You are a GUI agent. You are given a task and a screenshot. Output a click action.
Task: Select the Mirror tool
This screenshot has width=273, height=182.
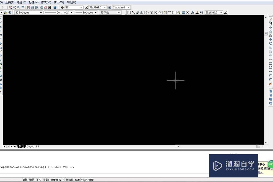[271, 27]
